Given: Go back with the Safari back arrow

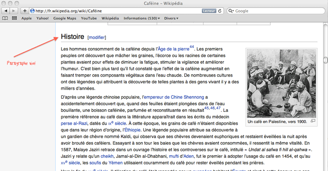Looking at the screenshot, I should (x=6, y=11).
